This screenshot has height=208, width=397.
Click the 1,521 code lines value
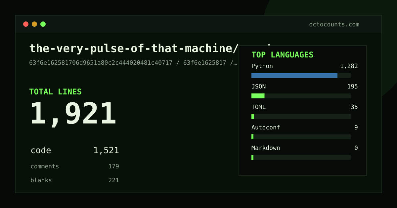[x=106, y=151]
